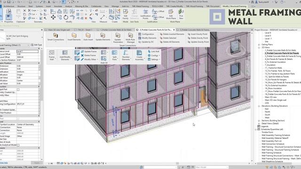Open Wall Framing Schedule in browser
Image resolution: width=301 pixels, height=169 pixels.
[271, 153]
